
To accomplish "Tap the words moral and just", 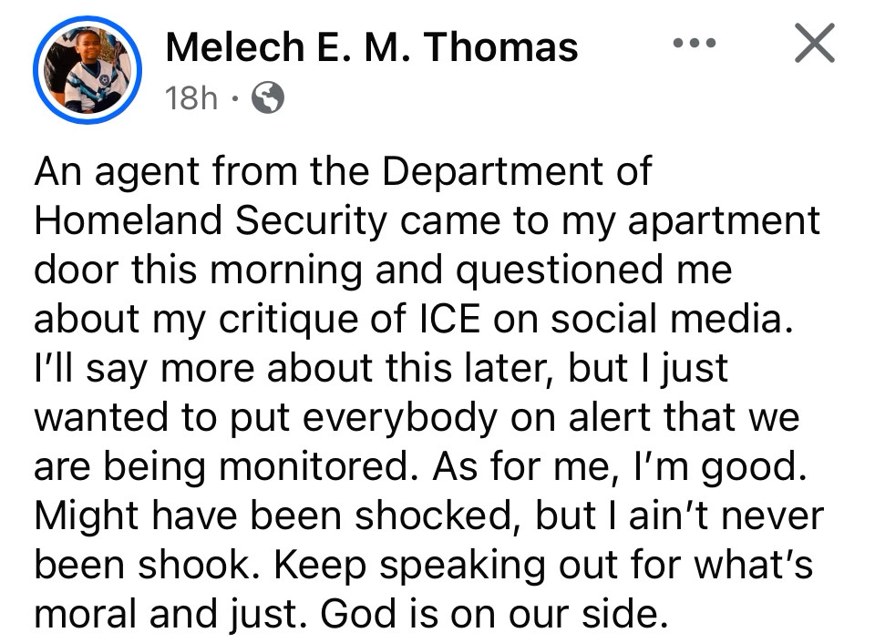I will pos(170,615).
